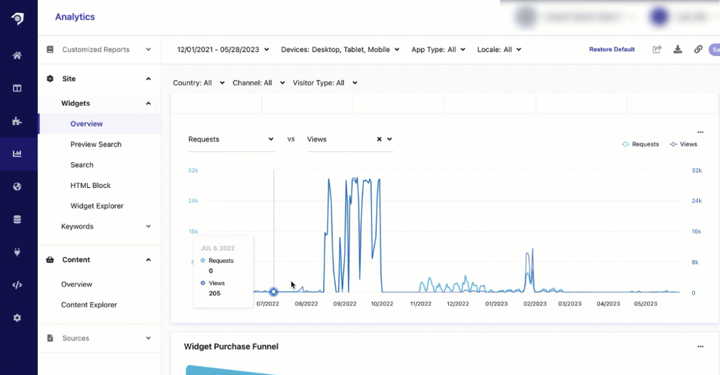The width and height of the screenshot is (720, 375).
Task: Click the Customized Reports book icon
Action: 50,49
